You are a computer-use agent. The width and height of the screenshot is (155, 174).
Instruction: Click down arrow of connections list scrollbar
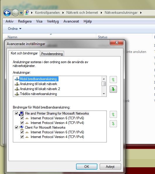(104, 94)
